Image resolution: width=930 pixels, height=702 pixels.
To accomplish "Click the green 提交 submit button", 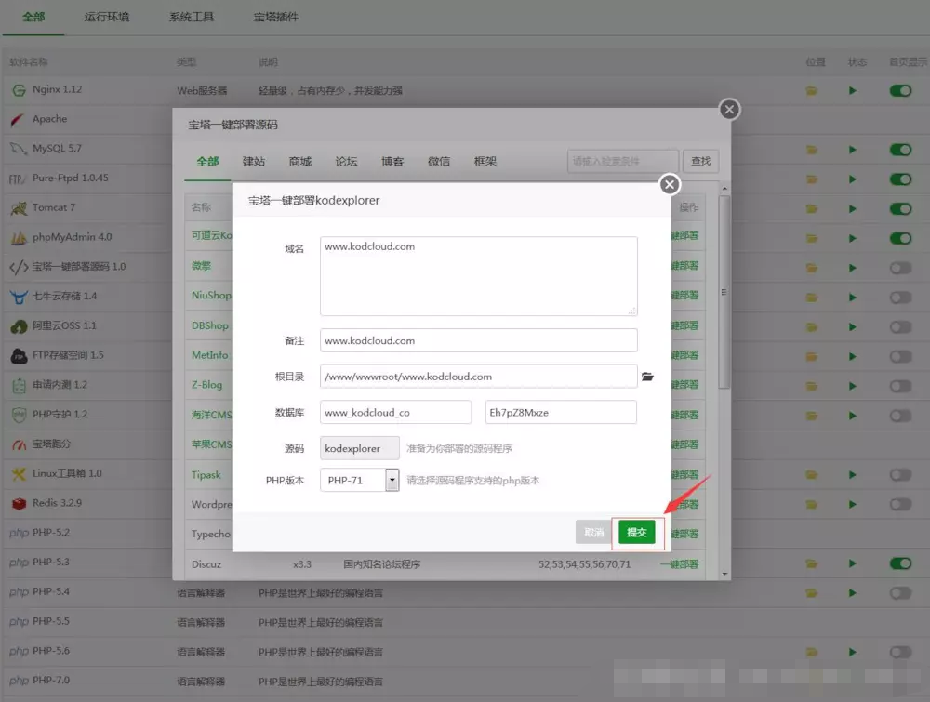I will pos(636,532).
